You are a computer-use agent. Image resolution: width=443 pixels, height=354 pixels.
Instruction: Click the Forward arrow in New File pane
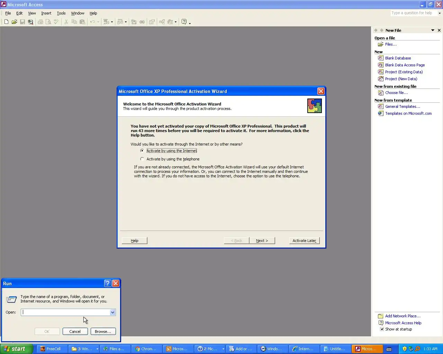click(382, 30)
